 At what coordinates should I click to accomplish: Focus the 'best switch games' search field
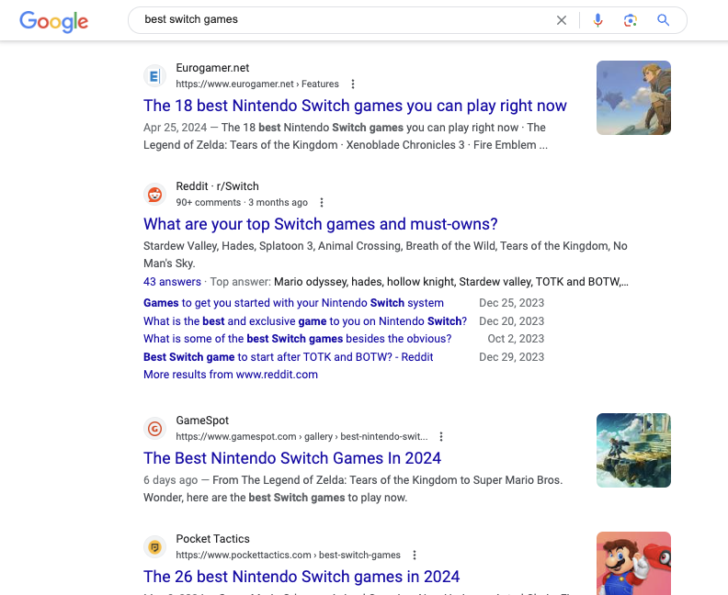344,19
